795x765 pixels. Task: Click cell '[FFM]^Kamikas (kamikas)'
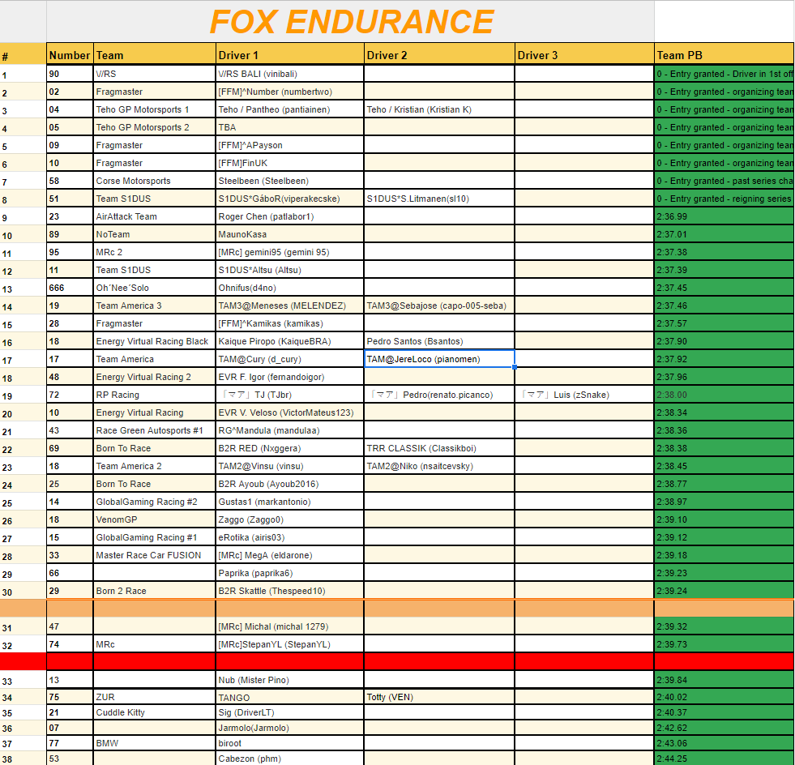(x=289, y=323)
